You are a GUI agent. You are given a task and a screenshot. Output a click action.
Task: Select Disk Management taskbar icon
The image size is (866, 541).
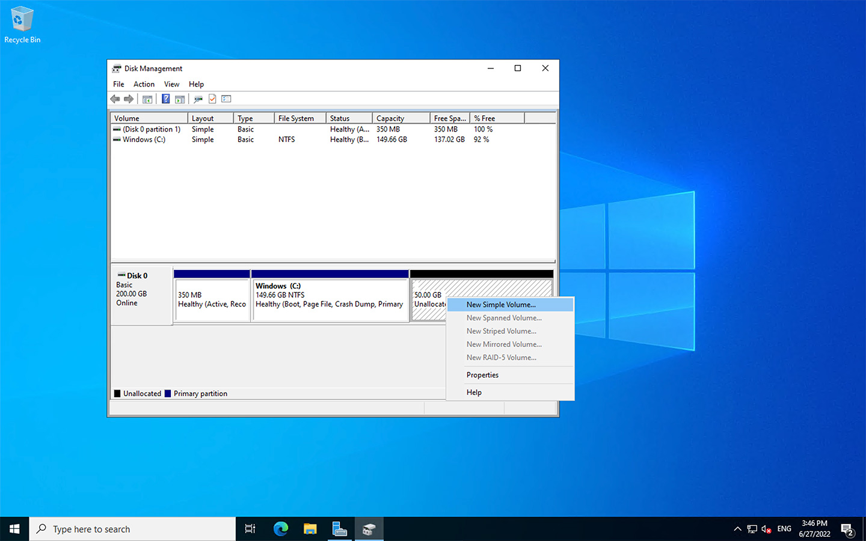click(x=369, y=529)
